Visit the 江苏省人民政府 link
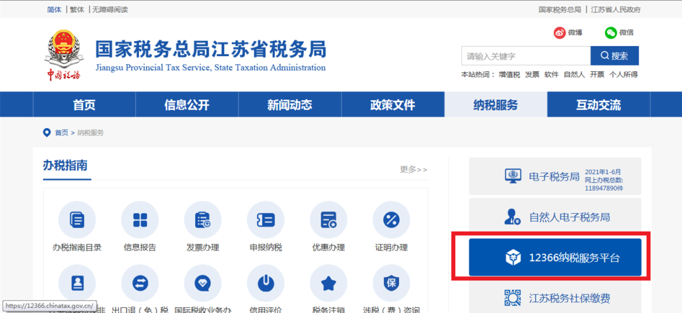682x313 pixels. (x=616, y=9)
